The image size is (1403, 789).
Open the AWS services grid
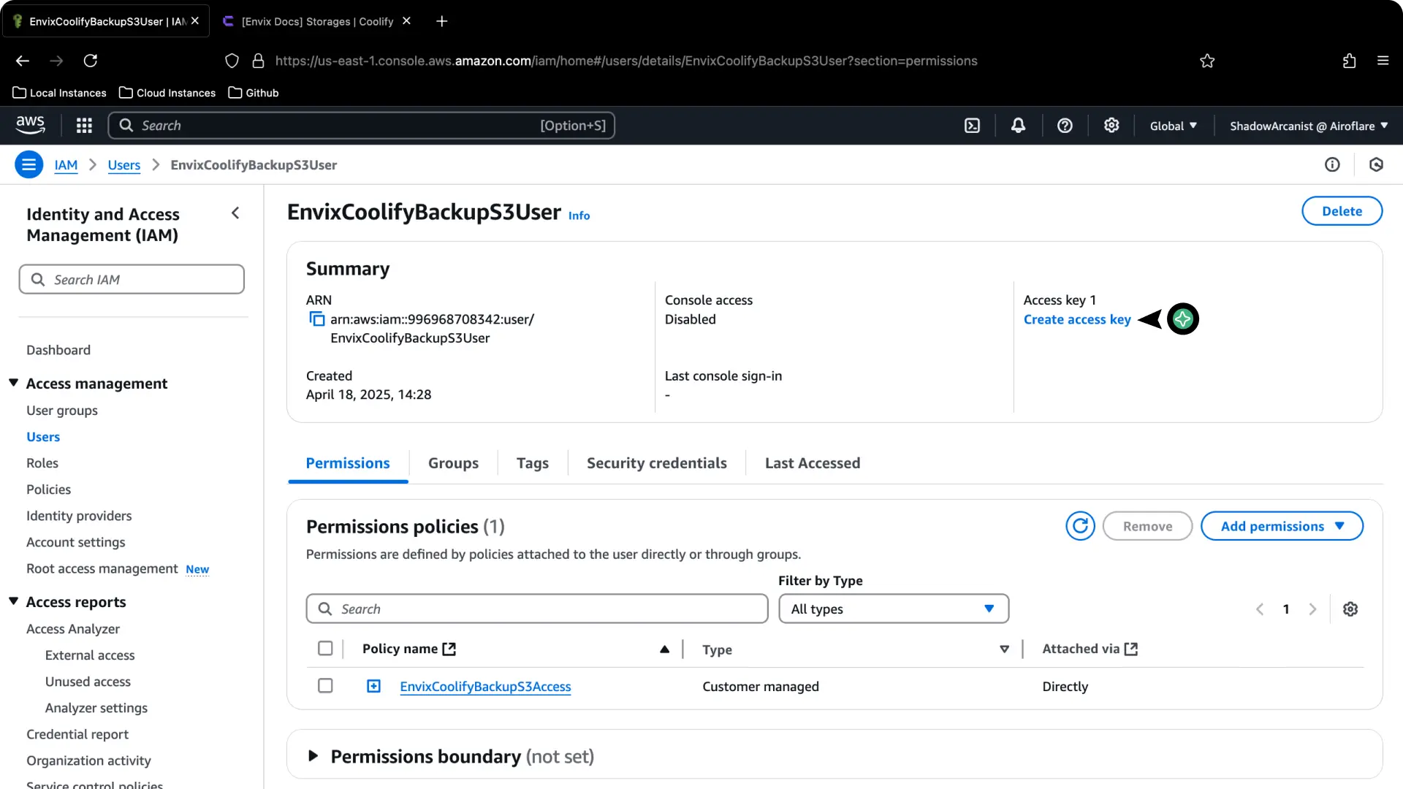[x=84, y=125]
